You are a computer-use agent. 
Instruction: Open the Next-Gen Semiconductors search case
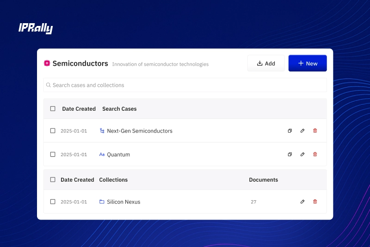[140, 131]
